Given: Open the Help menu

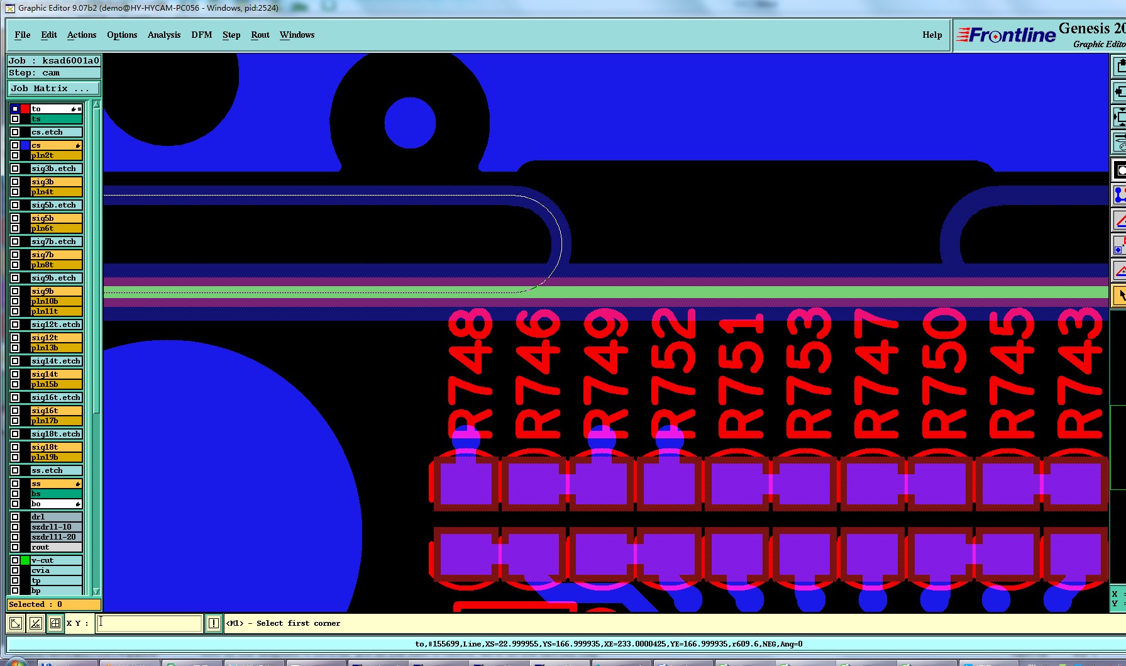Looking at the screenshot, I should 932,35.
